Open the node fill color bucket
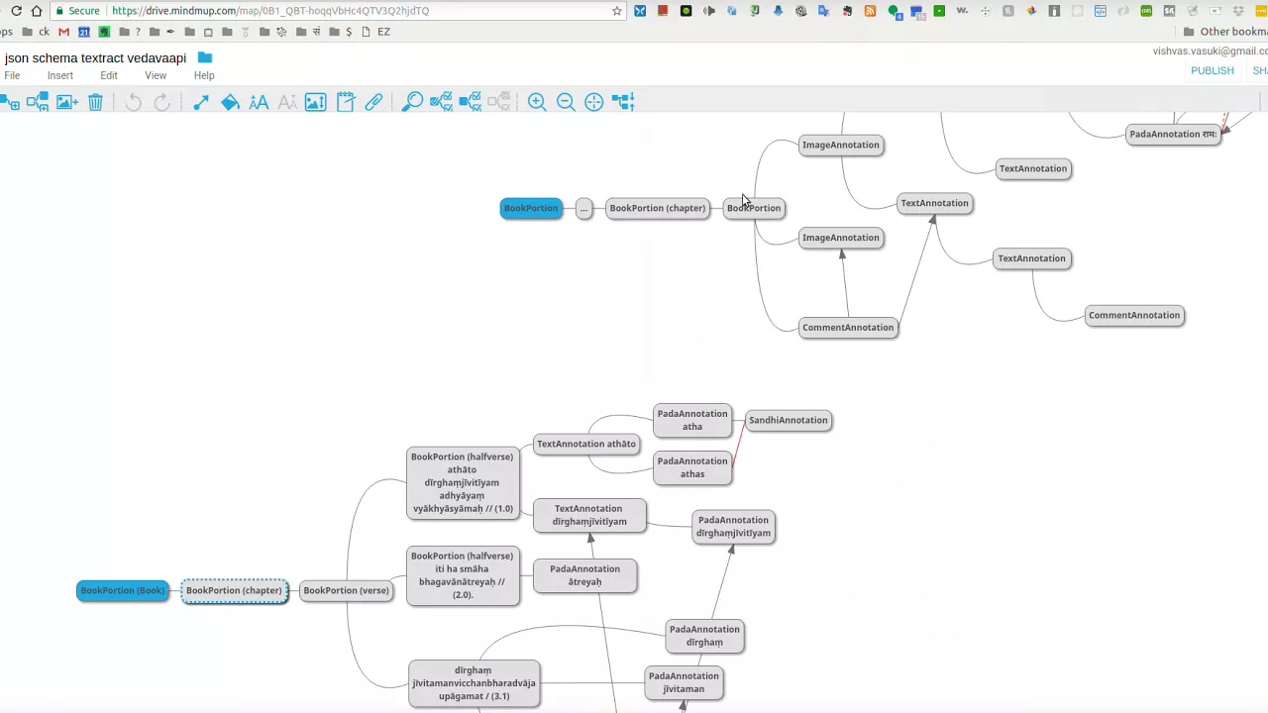This screenshot has height=713, width=1268. 230,102
